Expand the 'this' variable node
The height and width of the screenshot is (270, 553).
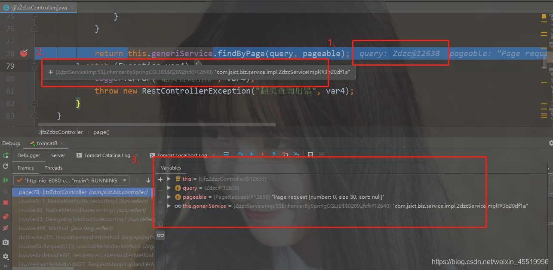[169, 179]
